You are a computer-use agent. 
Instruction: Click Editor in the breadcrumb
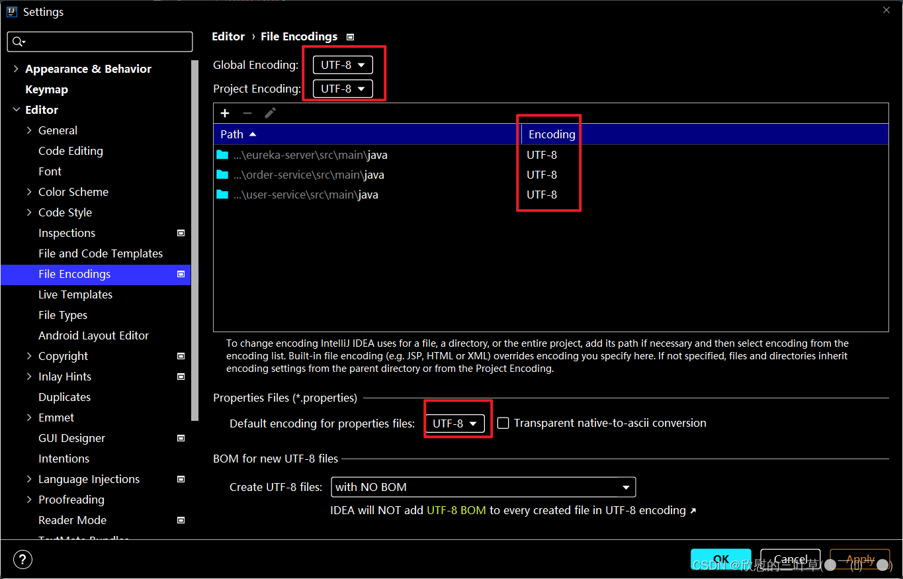228,36
